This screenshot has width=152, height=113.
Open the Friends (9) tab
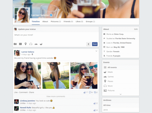pyautogui.click(x=68, y=21)
